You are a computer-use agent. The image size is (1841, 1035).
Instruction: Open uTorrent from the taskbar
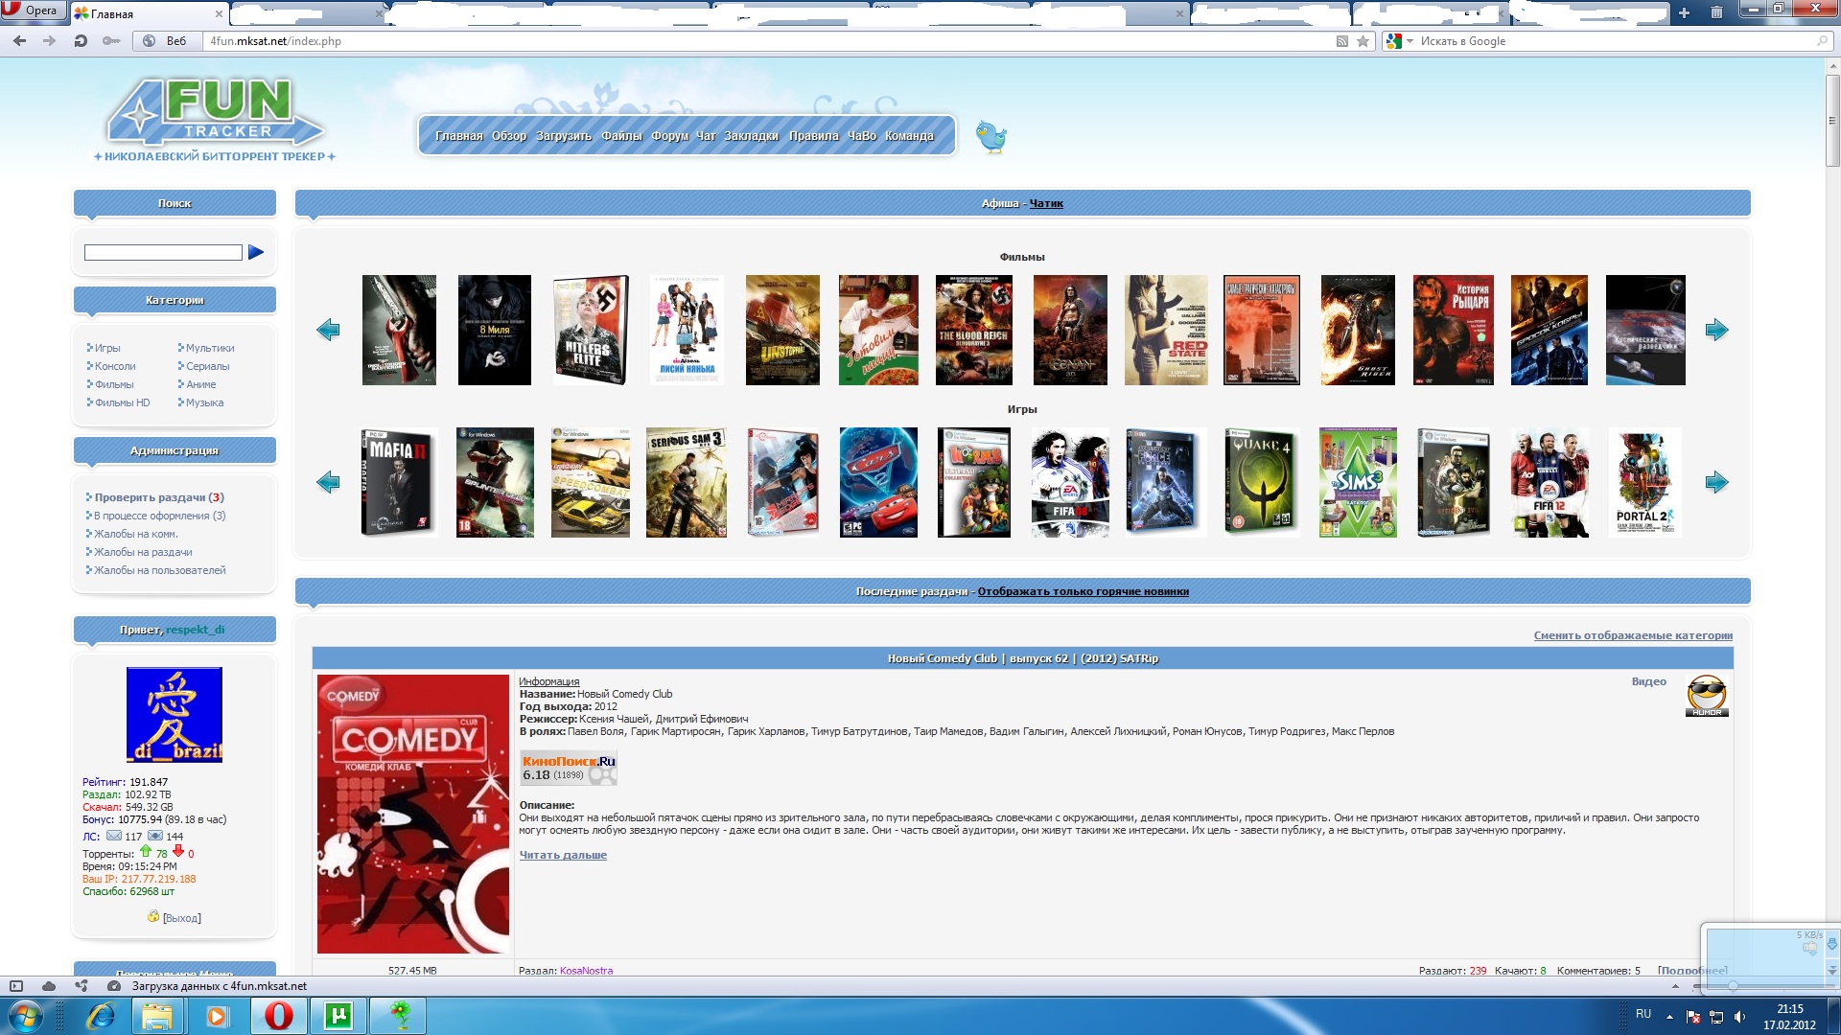338,1015
